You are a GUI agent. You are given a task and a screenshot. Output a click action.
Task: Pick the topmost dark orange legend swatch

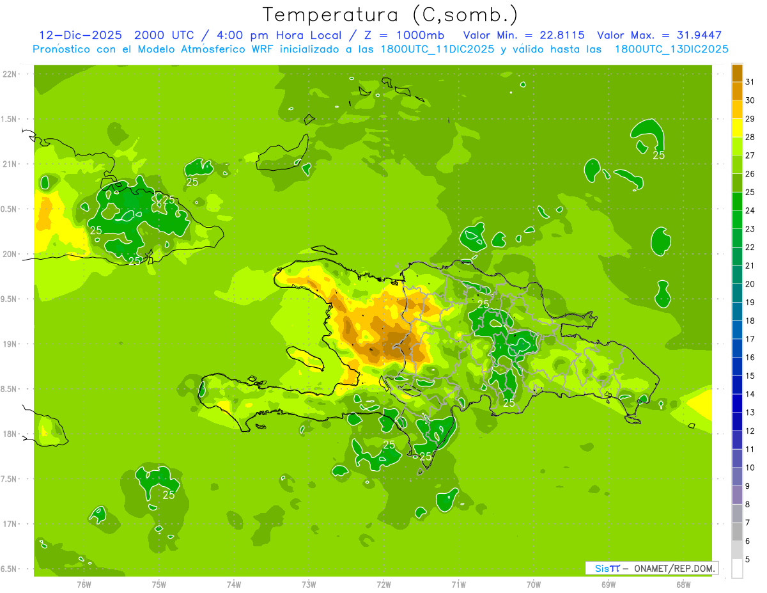pyautogui.click(x=737, y=73)
